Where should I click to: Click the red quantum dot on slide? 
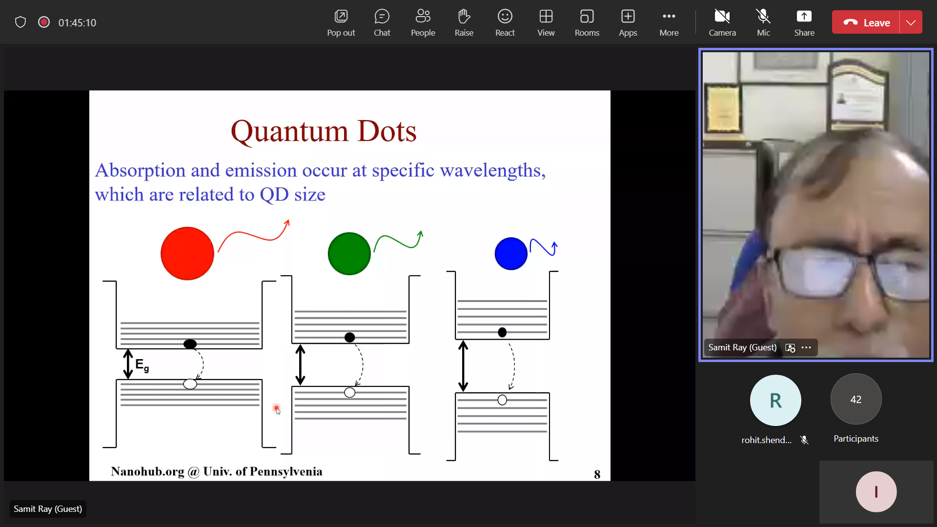pos(187,253)
